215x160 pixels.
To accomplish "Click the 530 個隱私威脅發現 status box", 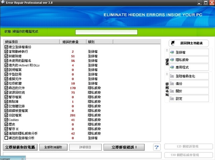I will tap(188, 155).
